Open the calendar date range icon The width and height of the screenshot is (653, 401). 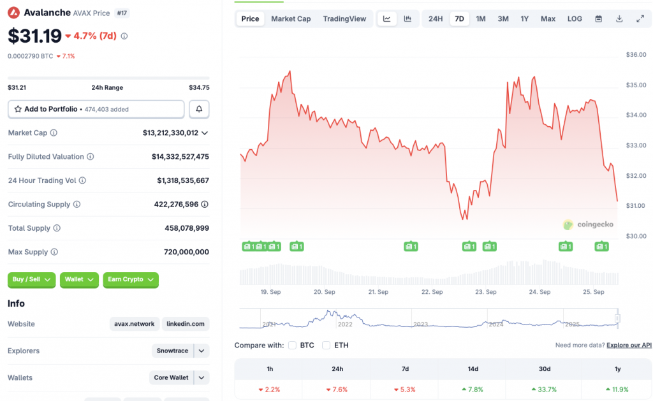(598, 18)
